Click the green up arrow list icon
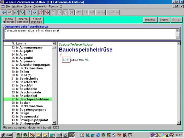The image size is (184, 138). point(16,12)
